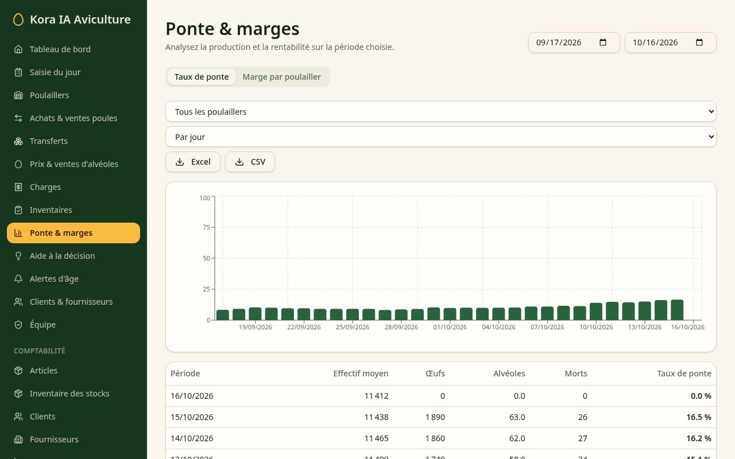The width and height of the screenshot is (735, 459).
Task: Open Aide à la décision lightbulb icon
Action: pyautogui.click(x=18, y=256)
